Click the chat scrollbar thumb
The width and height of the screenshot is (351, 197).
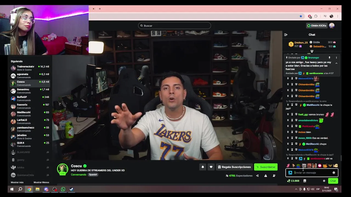click(341, 158)
